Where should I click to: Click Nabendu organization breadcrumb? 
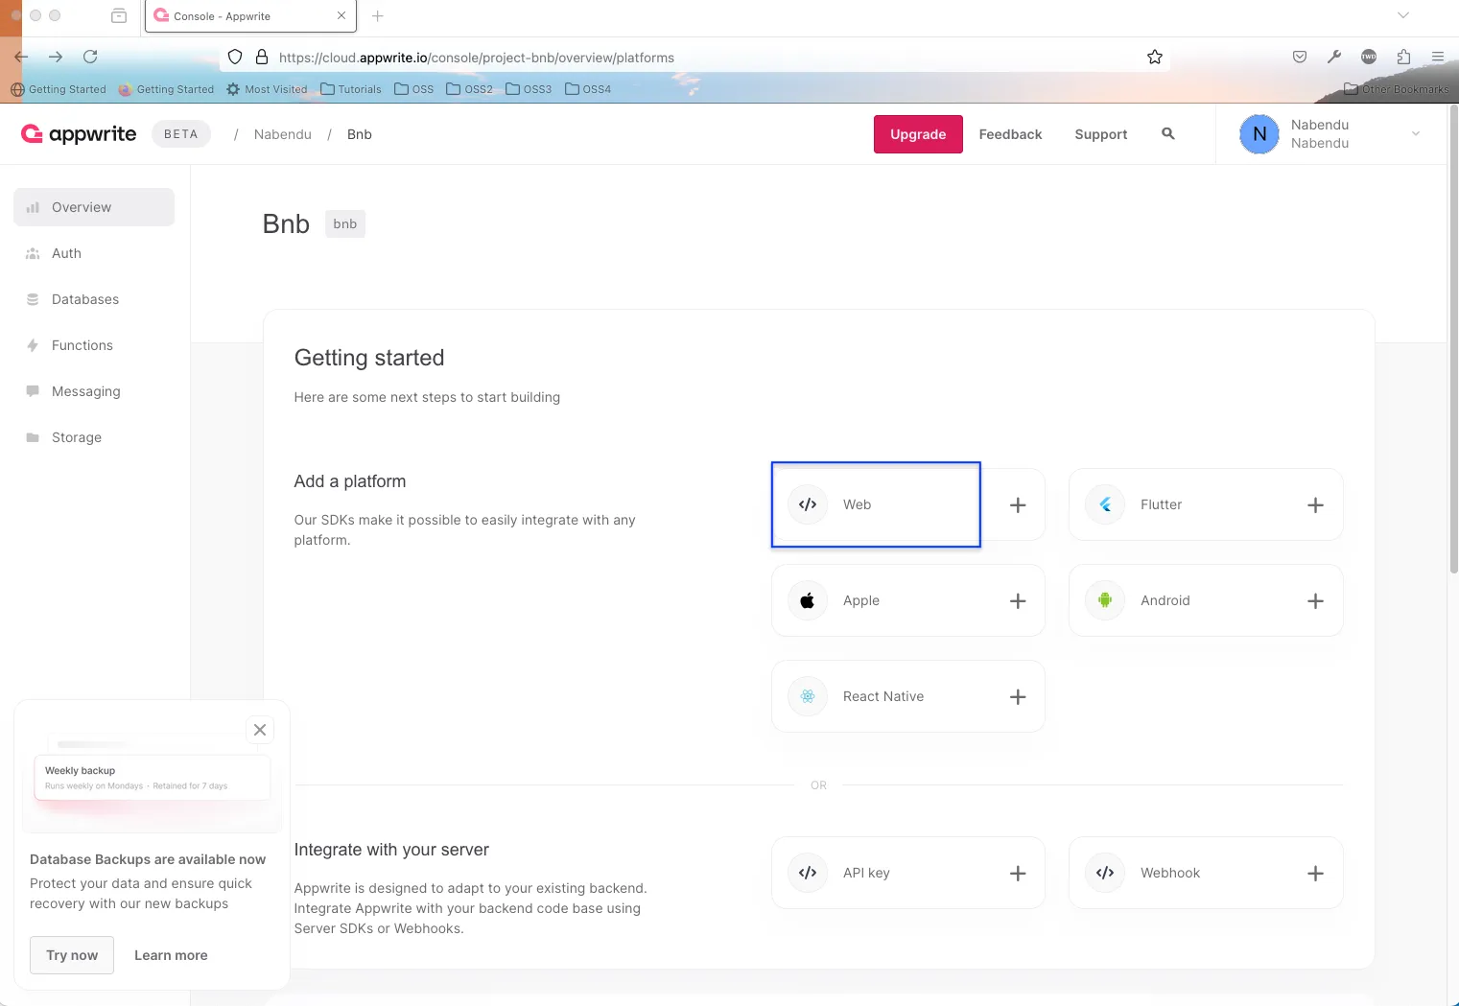(x=283, y=134)
